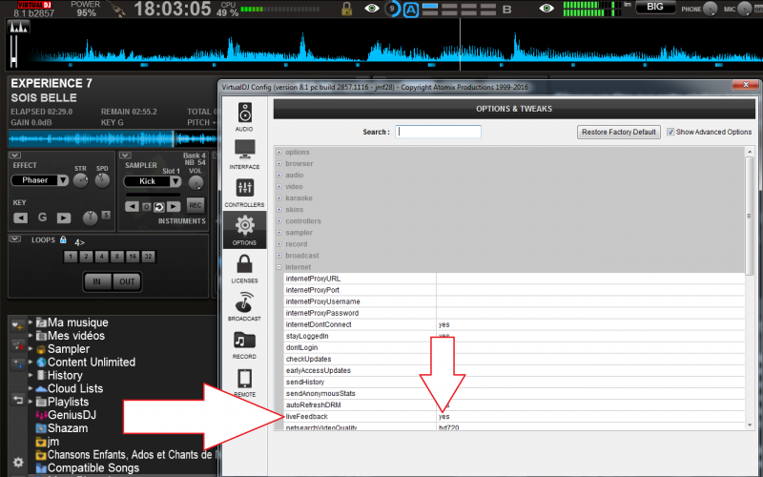Open the Shazam list
The width and height of the screenshot is (763, 477).
pos(68,428)
